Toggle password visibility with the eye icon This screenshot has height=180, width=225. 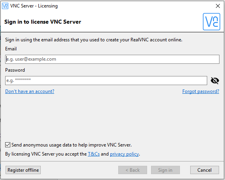[215, 80]
